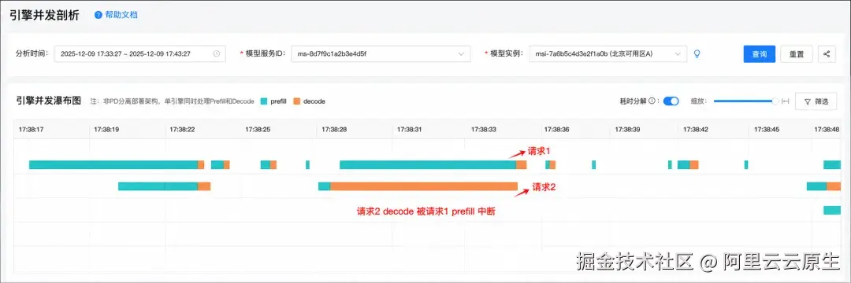Select 请求1's long teal prefill bar under 17:38:31
The image size is (851, 283).
(428, 165)
